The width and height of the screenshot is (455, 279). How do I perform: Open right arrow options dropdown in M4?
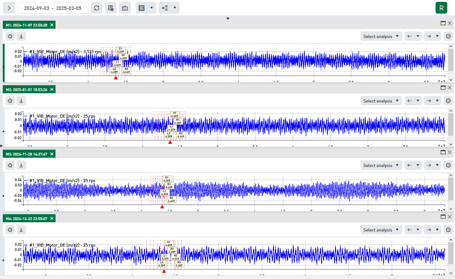tap(437, 230)
